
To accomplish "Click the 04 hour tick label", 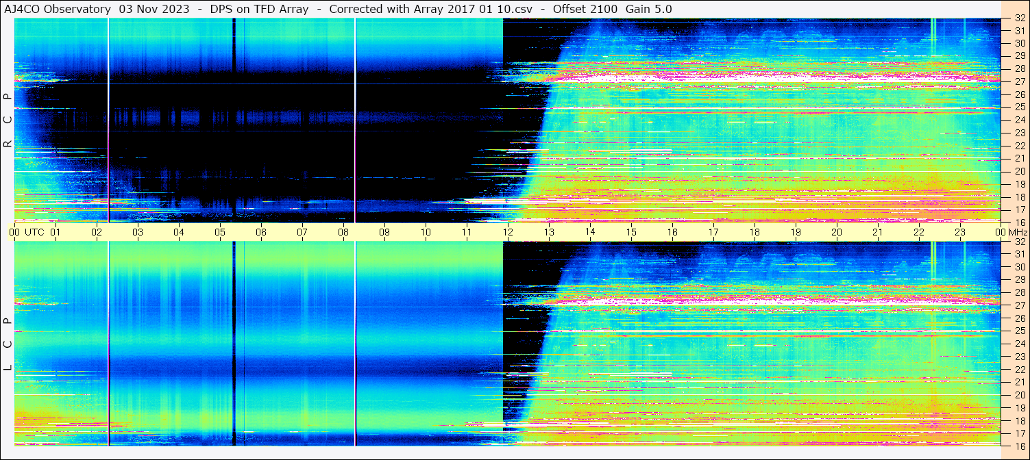I will [179, 232].
